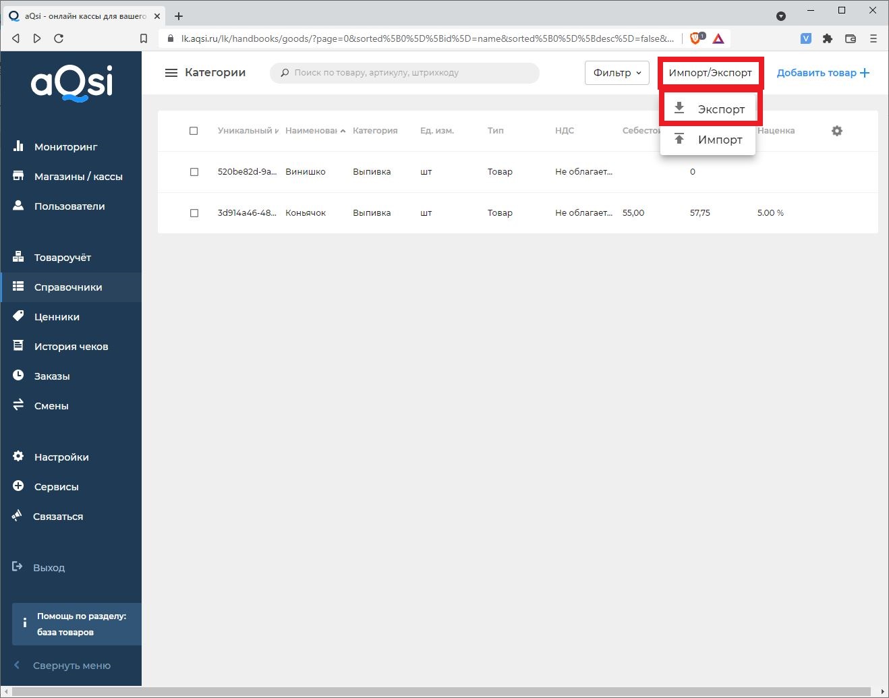Select the Коньячок row checkbox

(x=194, y=213)
